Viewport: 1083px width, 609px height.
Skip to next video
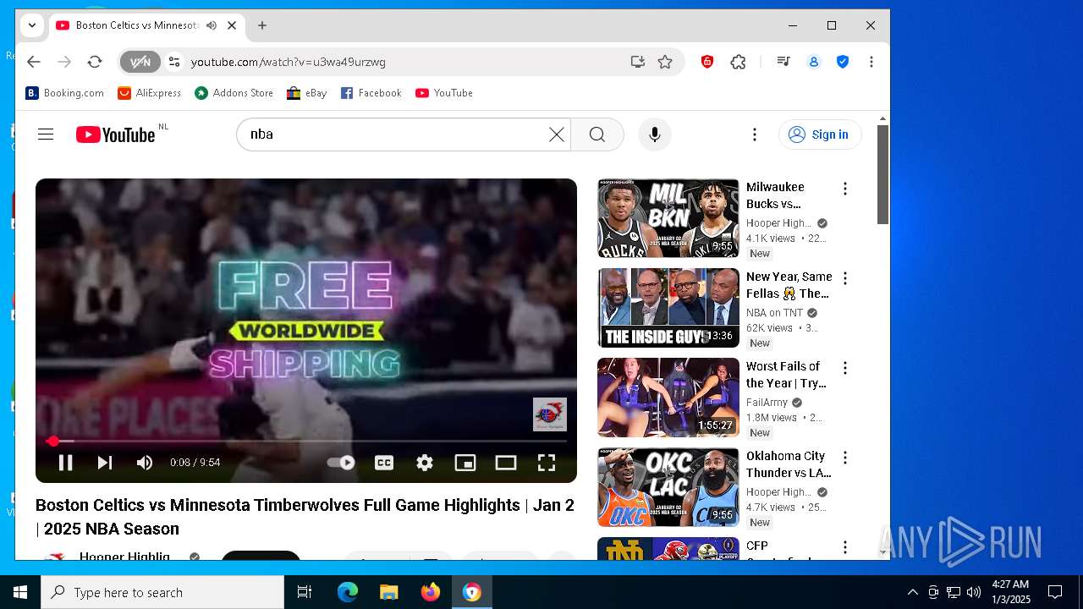click(x=105, y=463)
